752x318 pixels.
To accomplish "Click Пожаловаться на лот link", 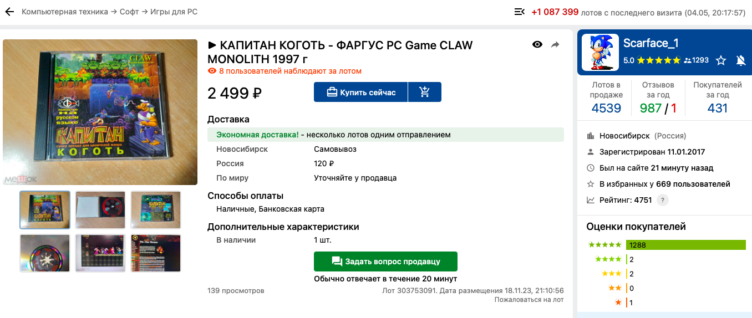I will click(x=529, y=300).
